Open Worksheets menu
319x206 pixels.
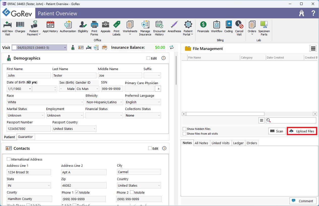[x=130, y=28]
